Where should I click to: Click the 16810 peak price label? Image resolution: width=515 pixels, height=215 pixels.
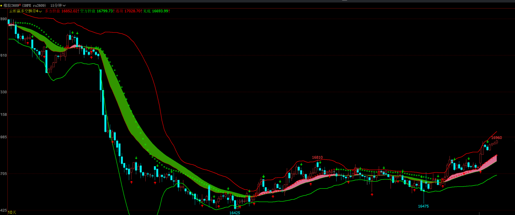pyautogui.click(x=317, y=157)
